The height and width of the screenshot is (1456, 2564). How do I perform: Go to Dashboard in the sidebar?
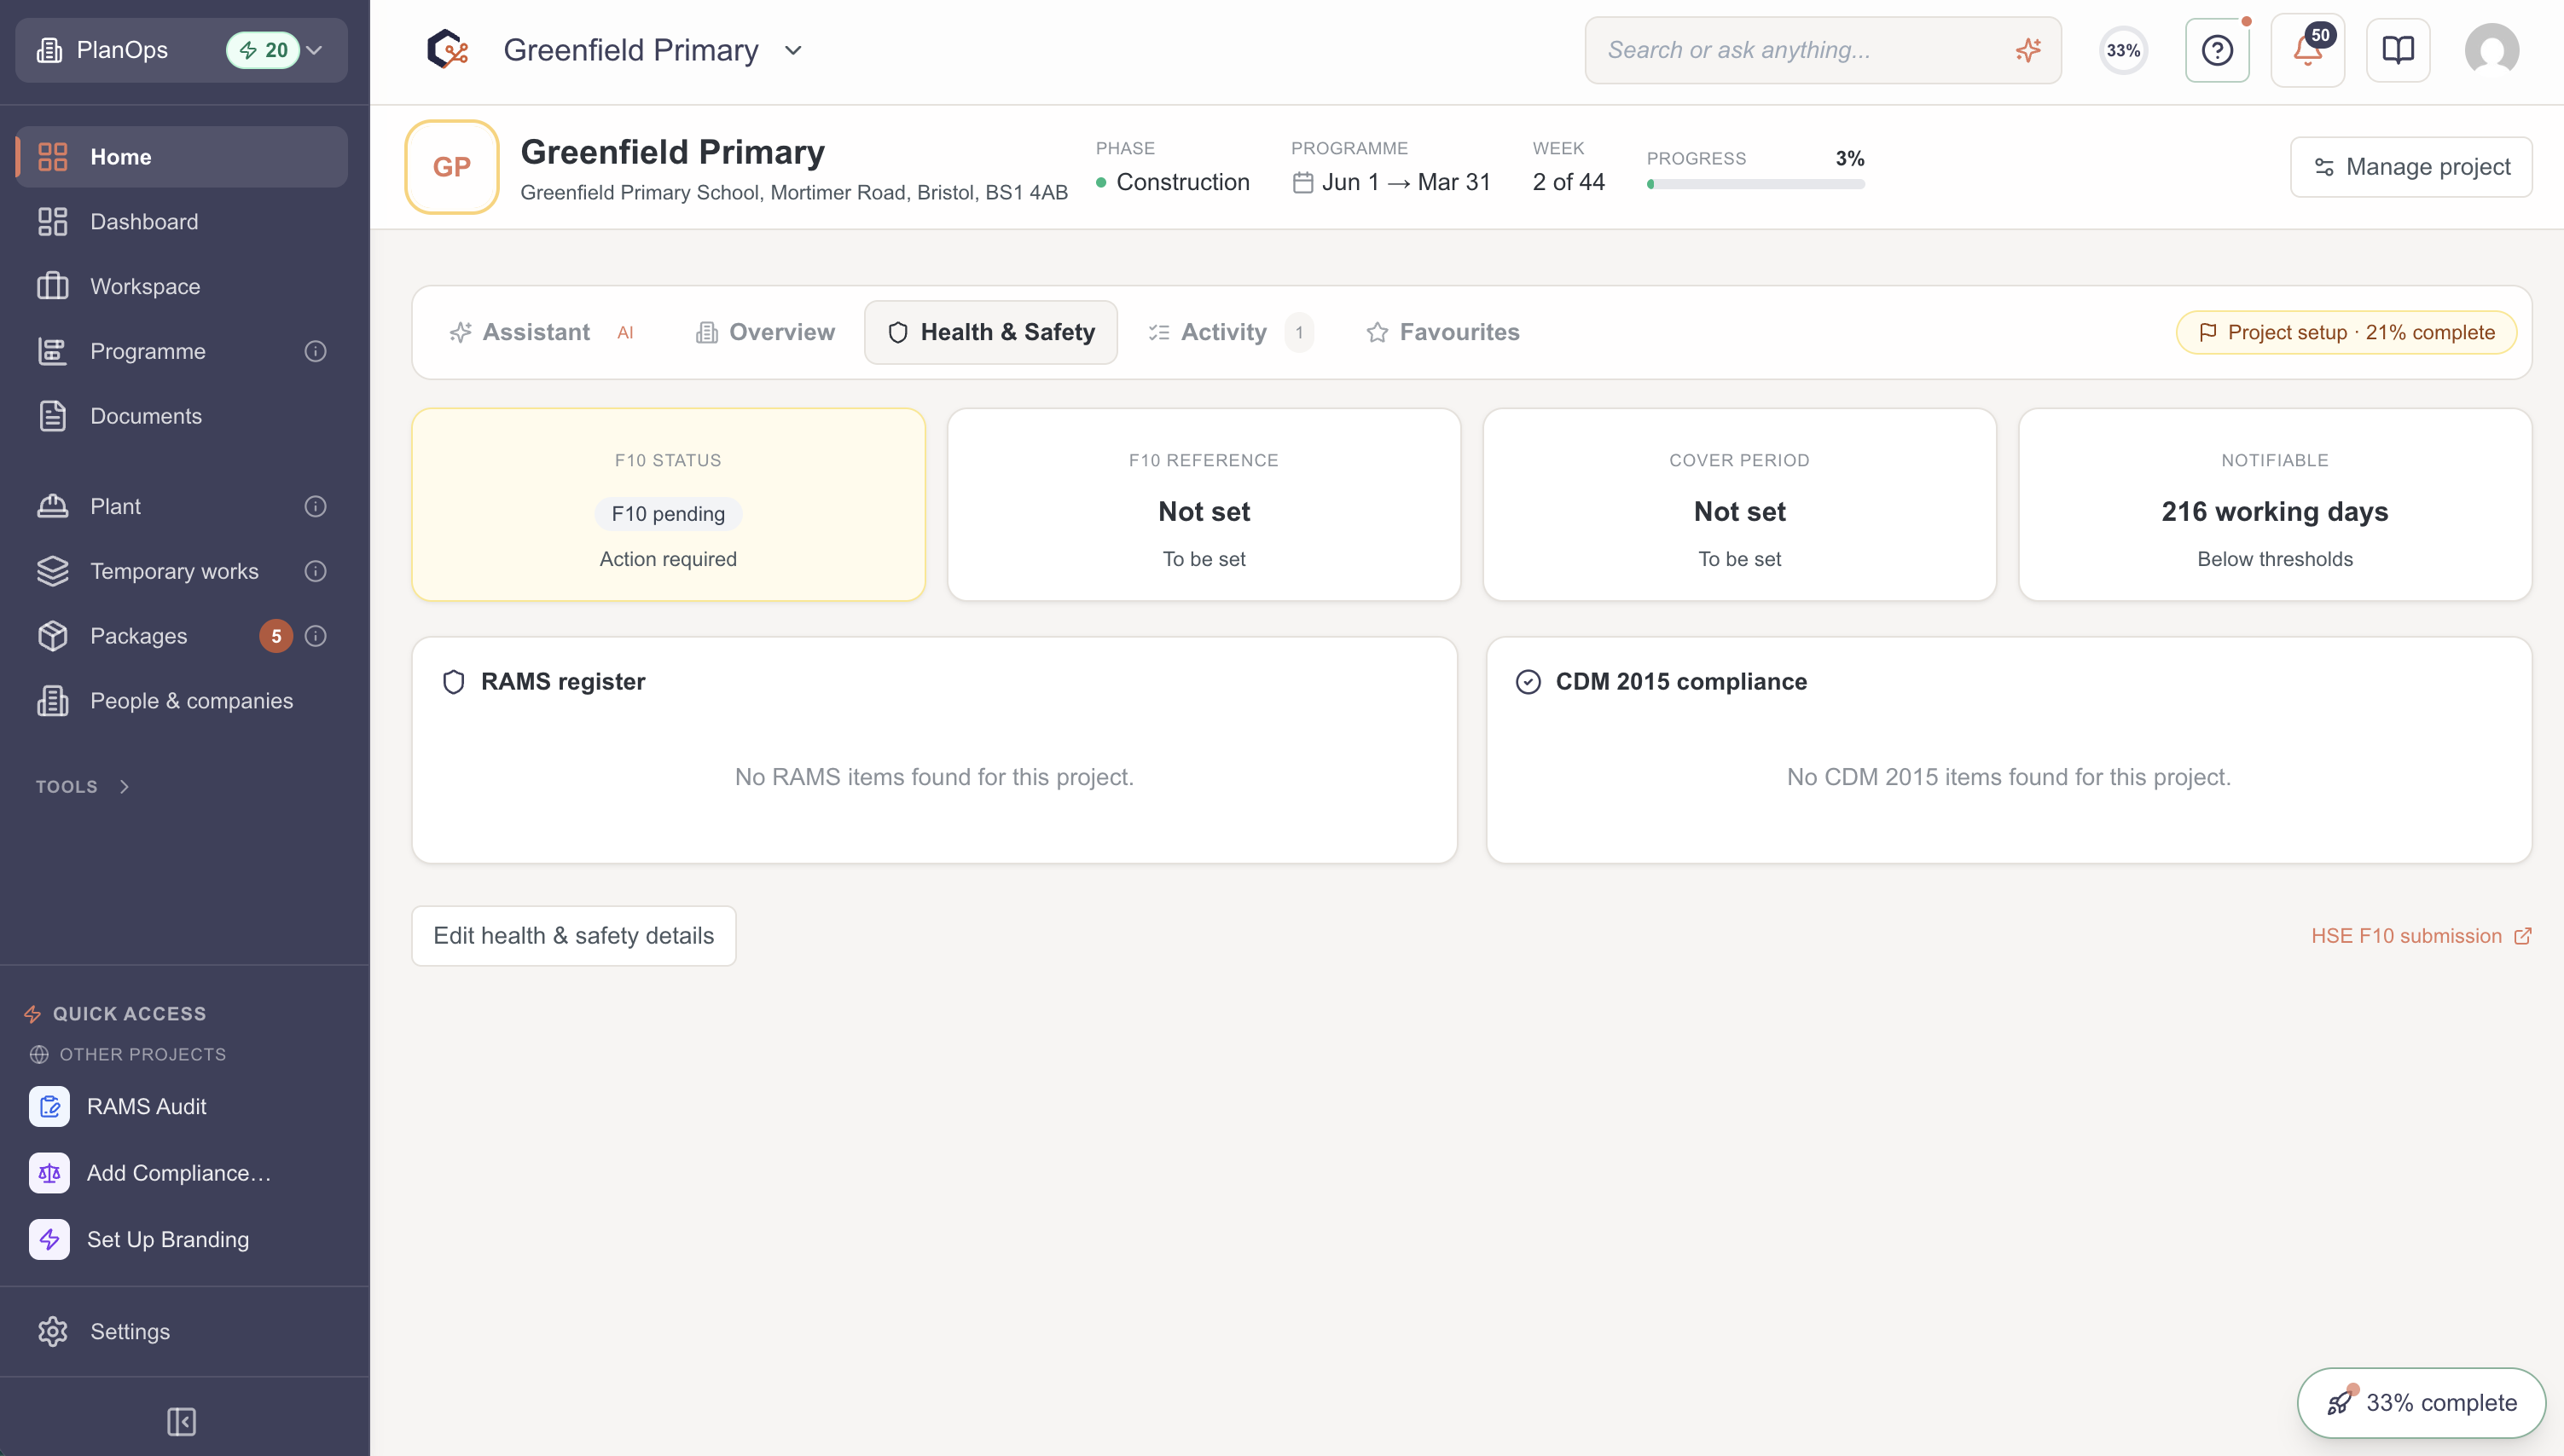[182, 222]
